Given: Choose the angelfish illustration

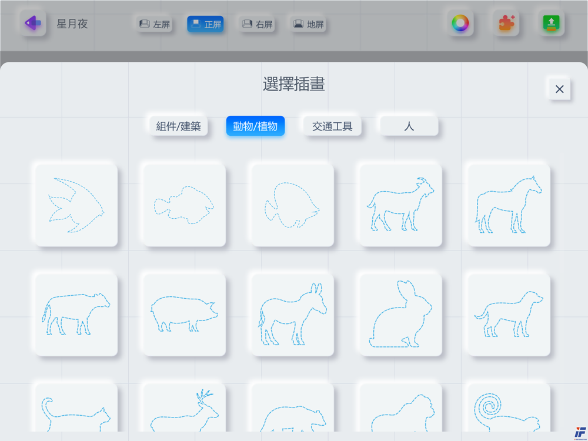Looking at the screenshot, I should click(x=76, y=205).
